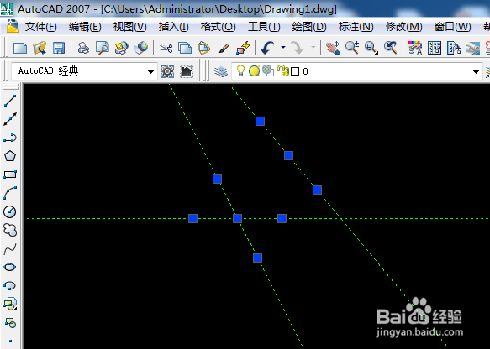Viewport: 490px width, 349px height.
Task: Copy selection with the Copy icon
Action: click(185, 48)
